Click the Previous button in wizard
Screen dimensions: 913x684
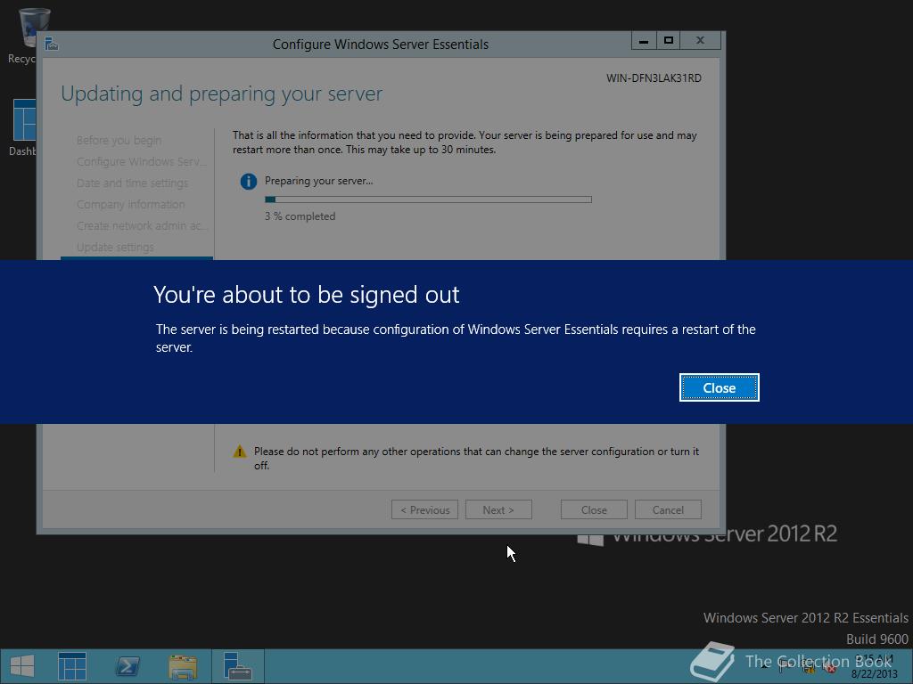click(424, 509)
